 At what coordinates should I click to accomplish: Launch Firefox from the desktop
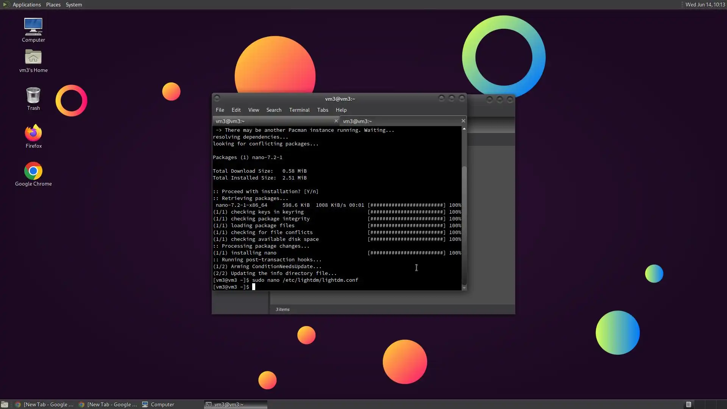33,133
